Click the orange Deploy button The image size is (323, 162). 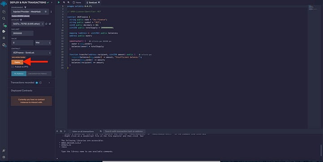[x=17, y=62]
